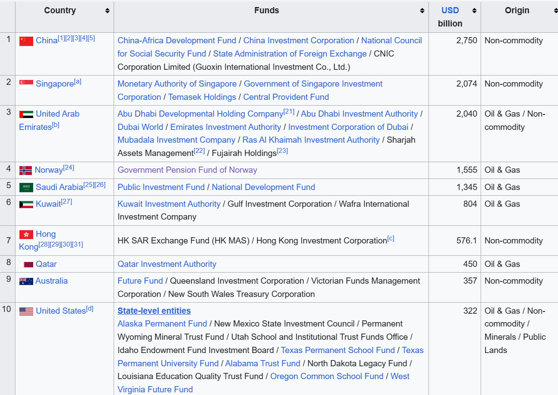Viewport: 558px width, 395px height.
Task: Sort the table by Origin column
Action: coord(555,11)
